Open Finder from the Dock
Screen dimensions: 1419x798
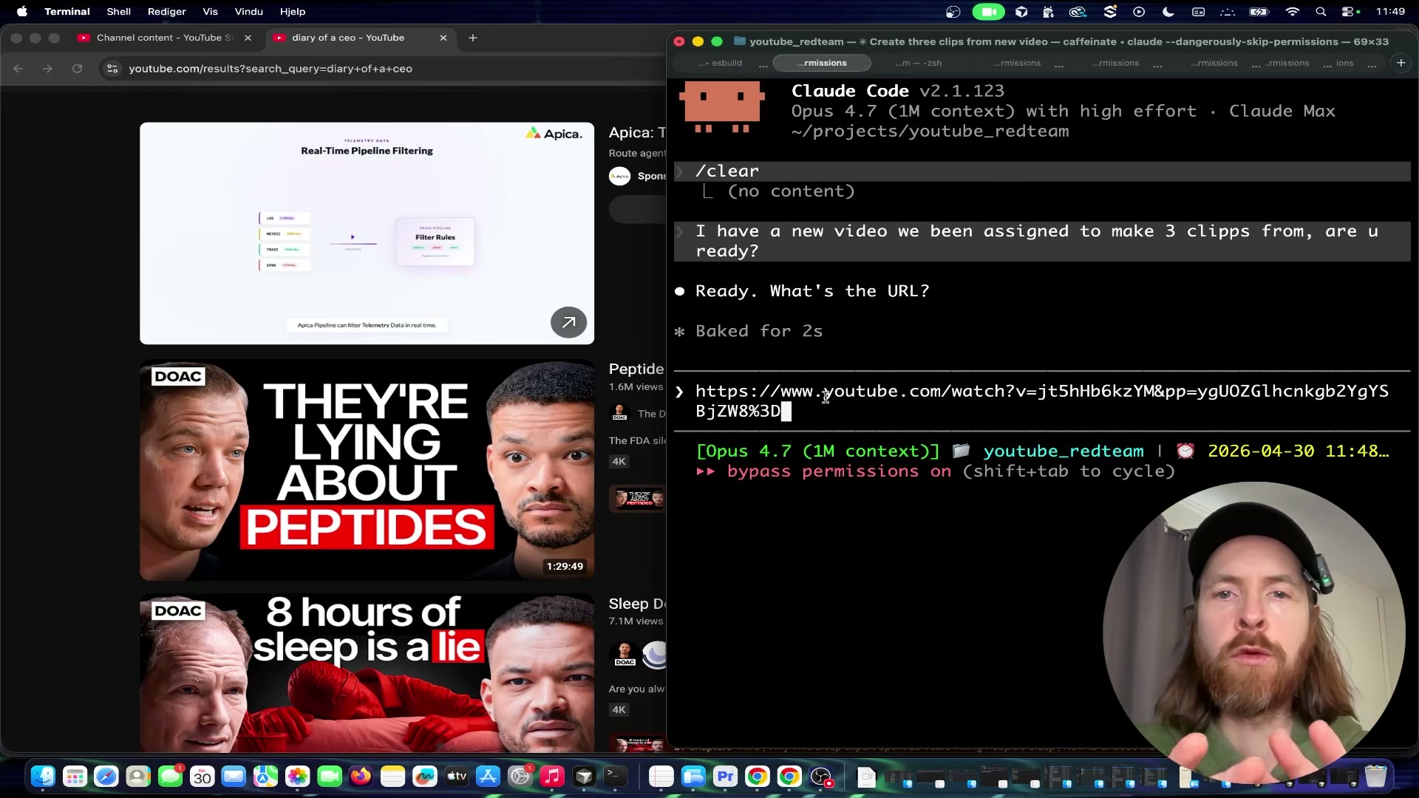43,777
